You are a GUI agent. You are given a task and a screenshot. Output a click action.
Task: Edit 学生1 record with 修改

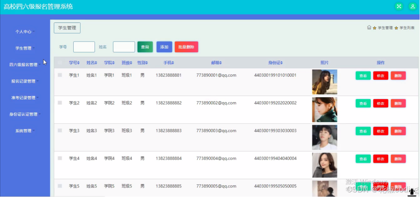[x=381, y=76]
